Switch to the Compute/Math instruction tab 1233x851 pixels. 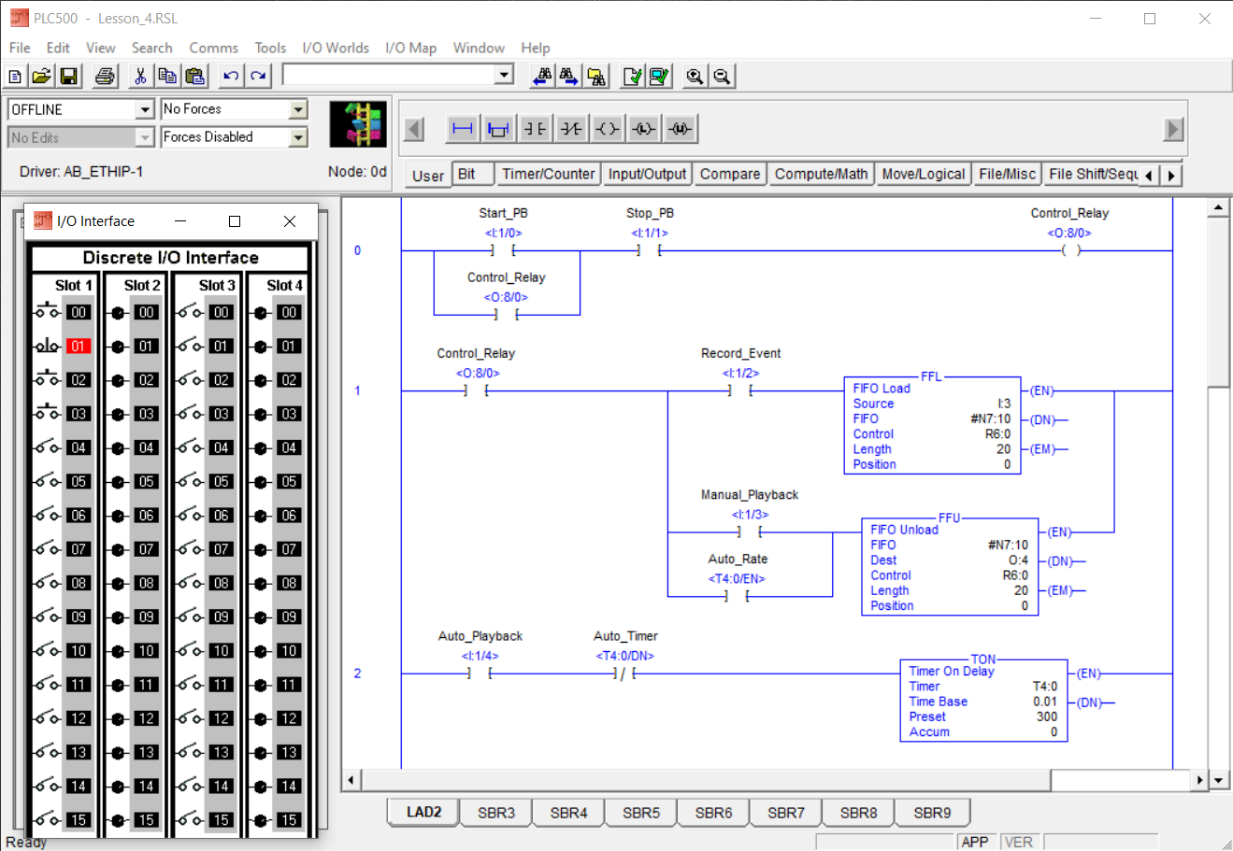822,174
